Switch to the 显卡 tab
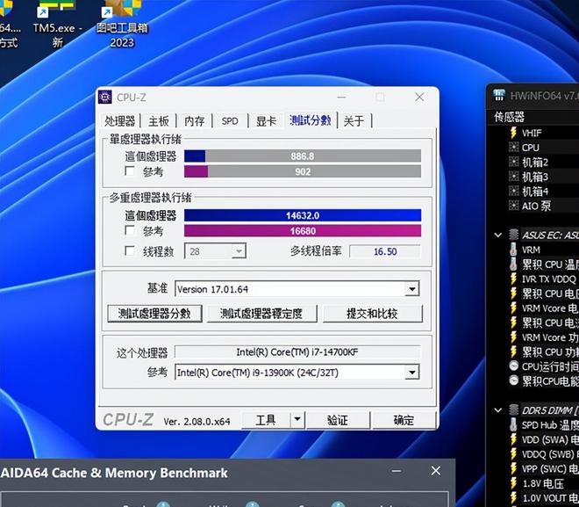Image resolution: width=579 pixels, height=507 pixels. point(266,121)
